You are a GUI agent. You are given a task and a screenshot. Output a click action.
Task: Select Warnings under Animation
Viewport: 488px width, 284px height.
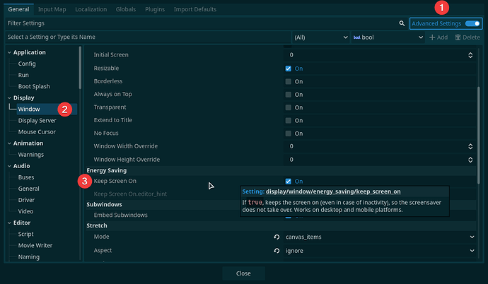click(x=31, y=155)
